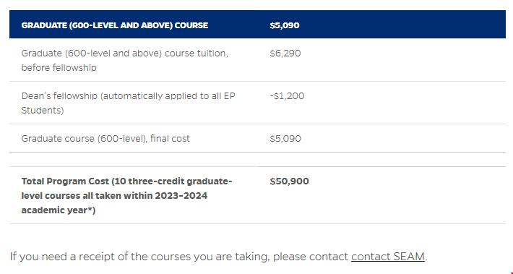Viewport: 513px width, 274px height.
Task: Click the blank right side of navy header row
Action: click(x=402, y=25)
